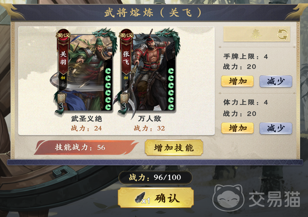Click the 蜀汉 badge on 张飞 card
This screenshot has height=217, width=308.
(x=126, y=35)
